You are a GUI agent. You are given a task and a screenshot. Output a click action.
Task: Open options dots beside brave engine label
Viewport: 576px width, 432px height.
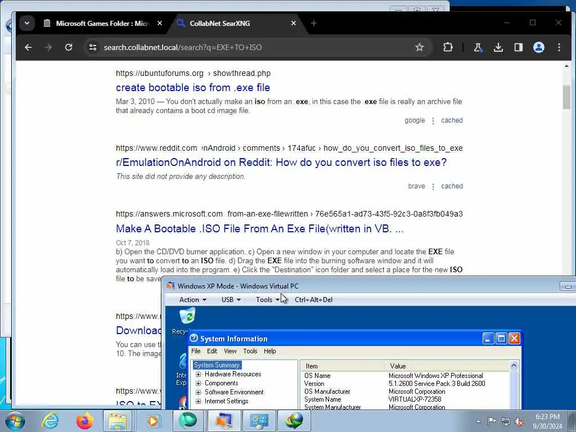[x=433, y=186]
